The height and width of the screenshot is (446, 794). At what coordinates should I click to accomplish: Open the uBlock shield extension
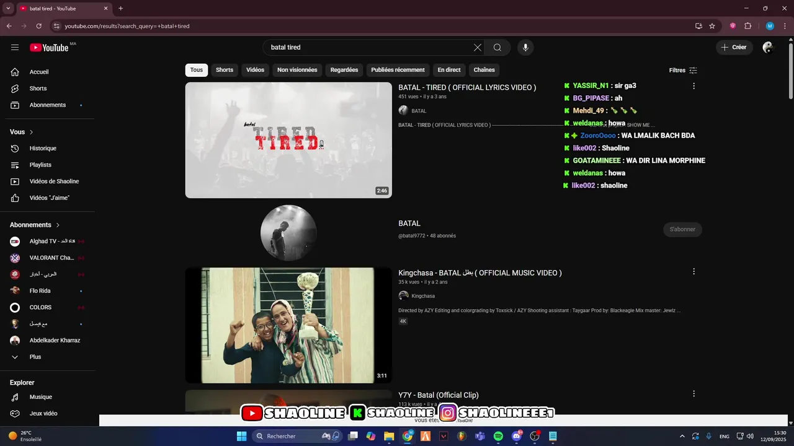tap(733, 26)
